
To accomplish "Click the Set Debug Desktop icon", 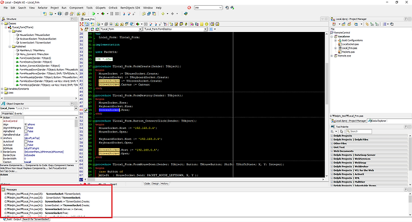I will coord(232,7).
